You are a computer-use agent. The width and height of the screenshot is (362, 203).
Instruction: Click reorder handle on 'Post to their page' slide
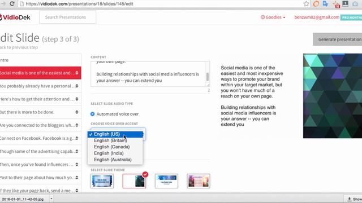tap(77, 178)
